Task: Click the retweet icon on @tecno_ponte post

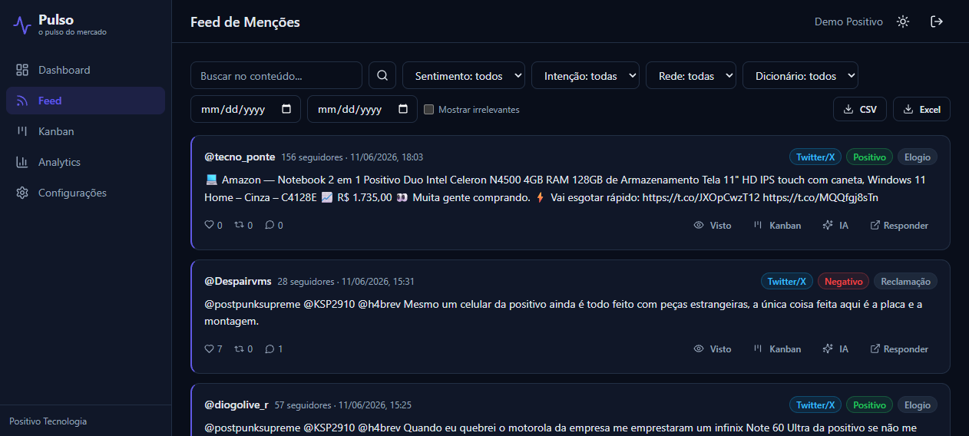Action: (239, 225)
